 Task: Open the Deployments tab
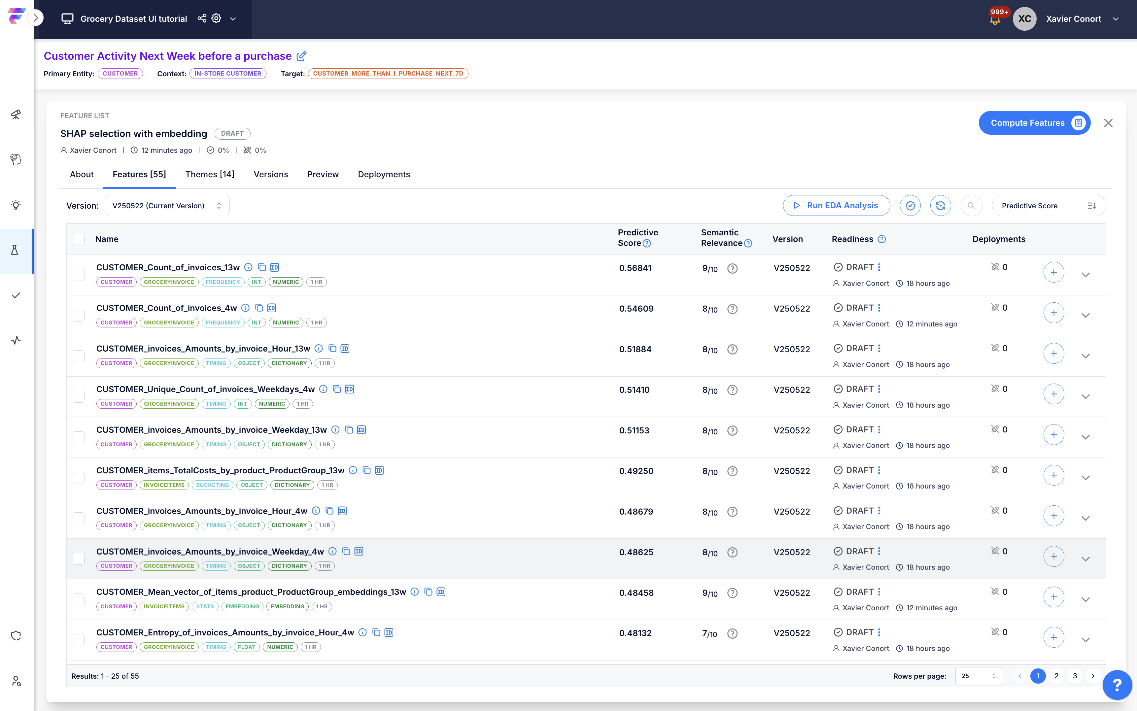pos(384,175)
